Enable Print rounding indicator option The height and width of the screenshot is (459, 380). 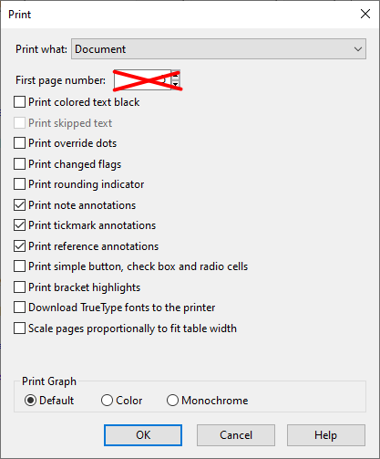[19, 184]
